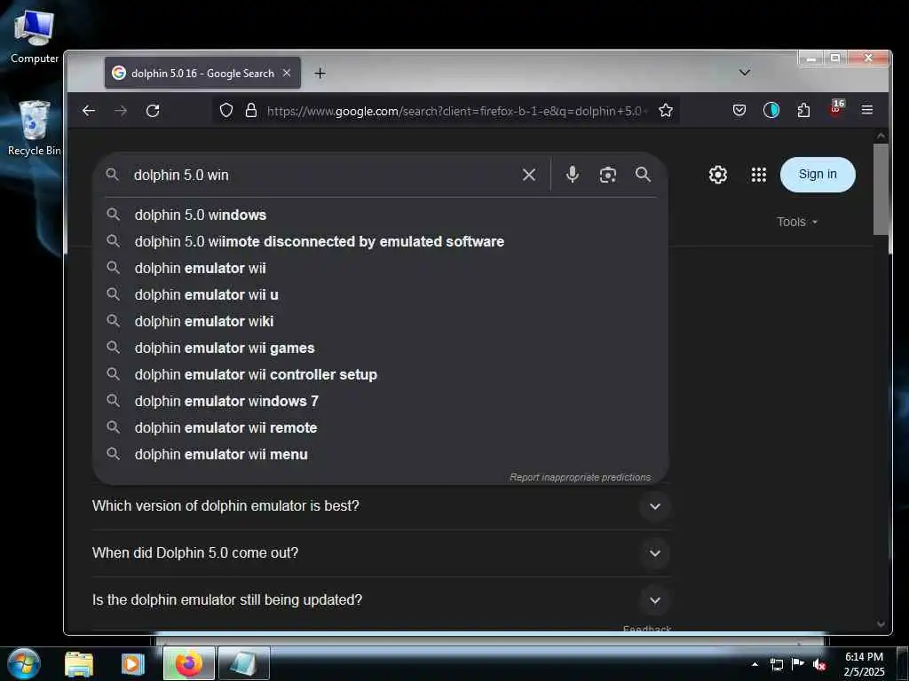Select the exact suggestion 'dolphin emulator wii'
909x681 pixels.
pos(380,268)
